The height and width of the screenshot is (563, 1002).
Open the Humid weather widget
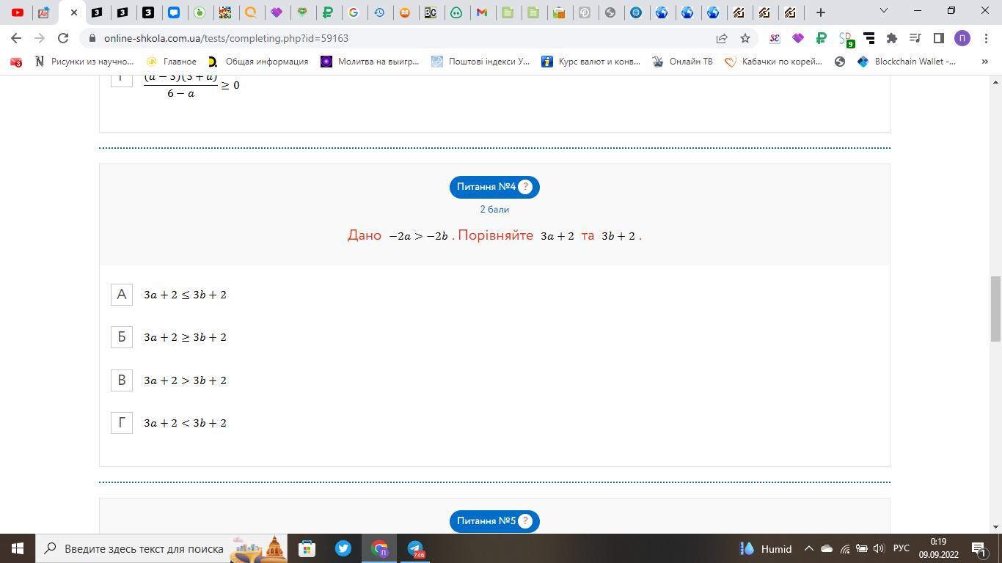click(766, 548)
